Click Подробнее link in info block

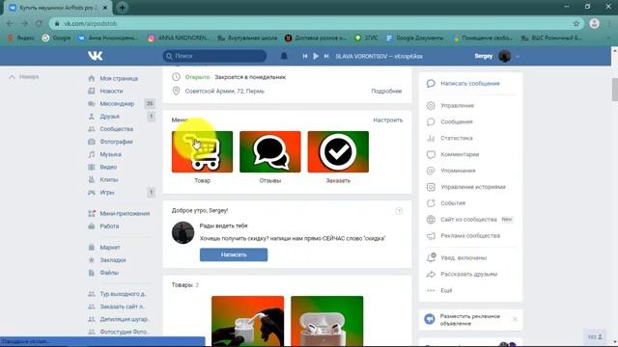pyautogui.click(x=386, y=91)
